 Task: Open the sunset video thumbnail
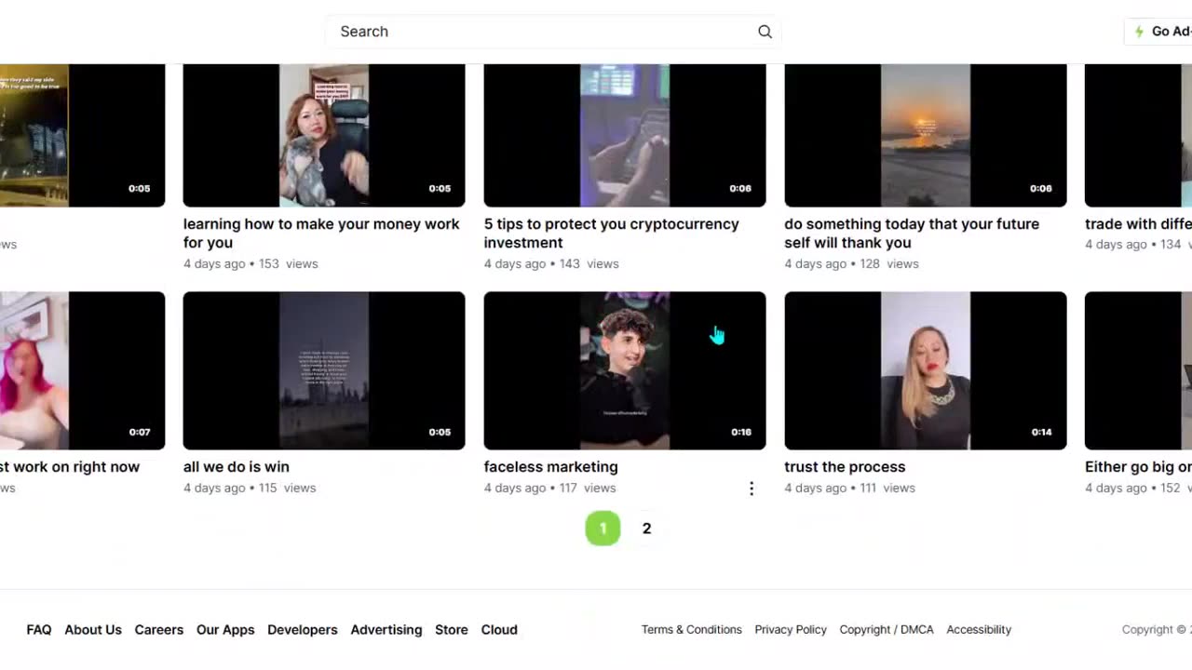926,135
